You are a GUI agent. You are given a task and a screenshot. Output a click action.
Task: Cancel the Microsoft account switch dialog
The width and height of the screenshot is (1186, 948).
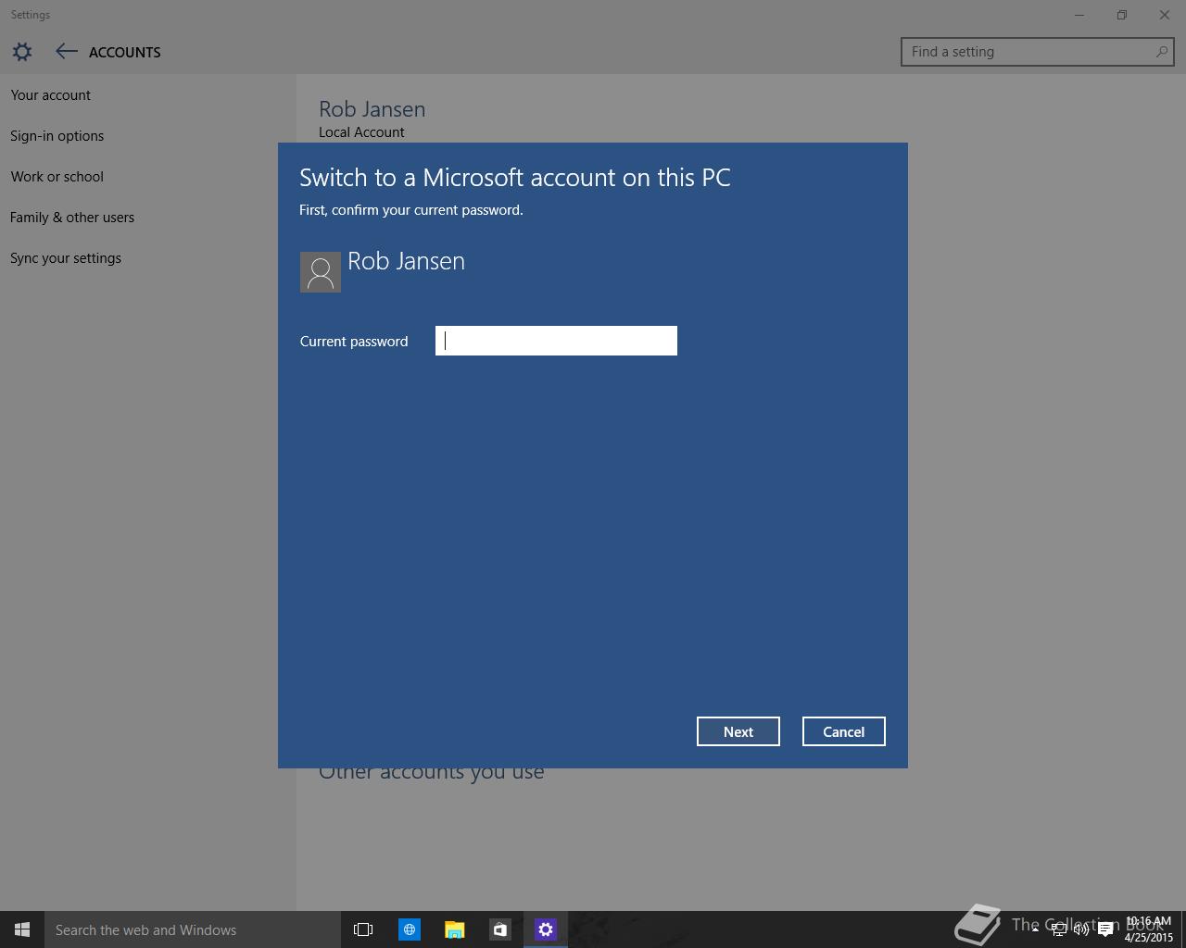(844, 731)
